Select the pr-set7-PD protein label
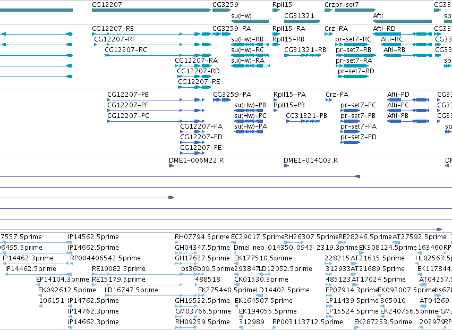 pyautogui.click(x=359, y=137)
